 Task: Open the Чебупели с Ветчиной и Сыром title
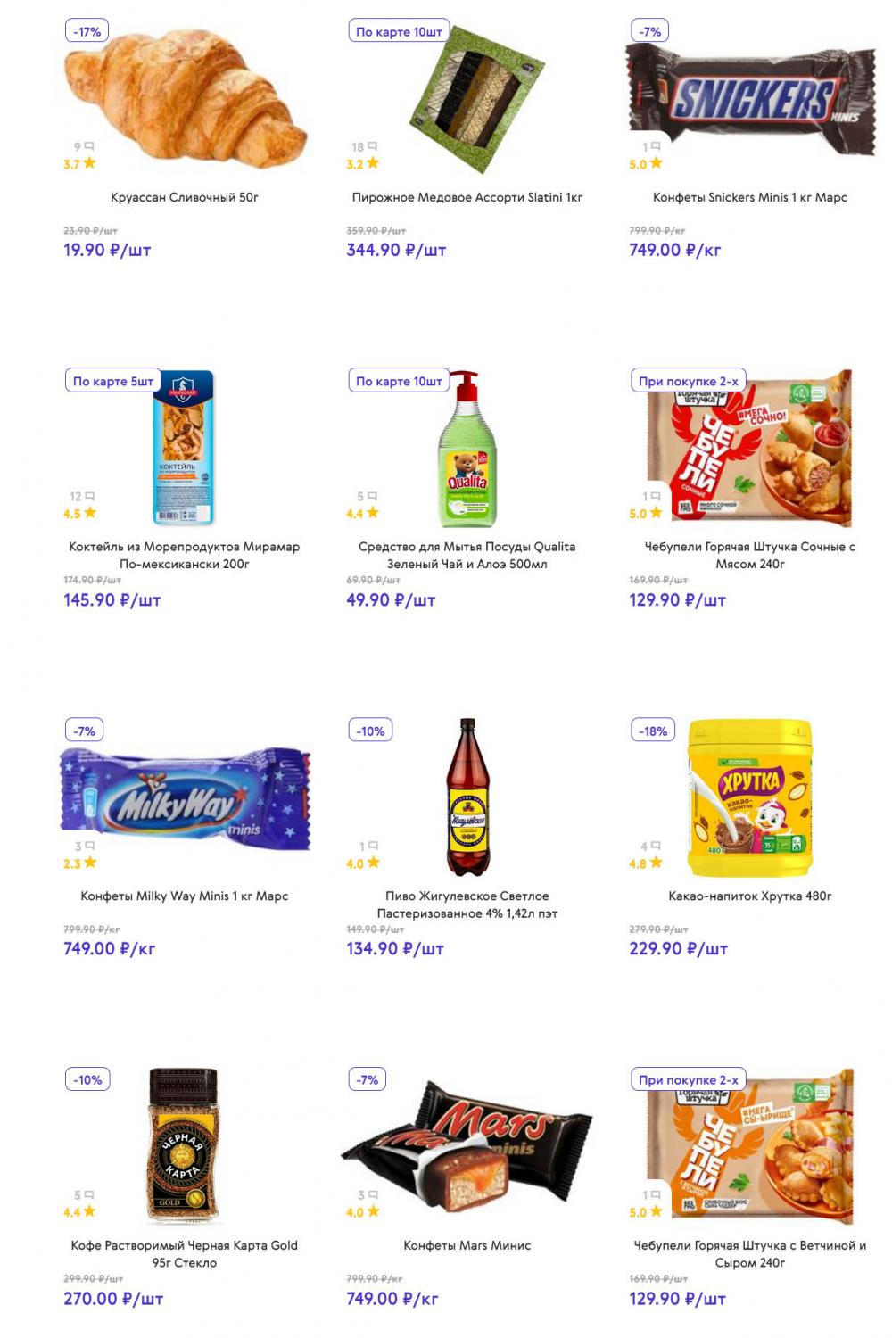point(750,1254)
